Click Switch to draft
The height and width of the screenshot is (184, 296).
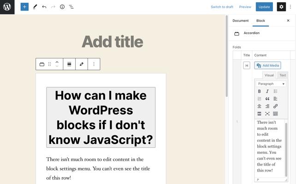[222, 7]
